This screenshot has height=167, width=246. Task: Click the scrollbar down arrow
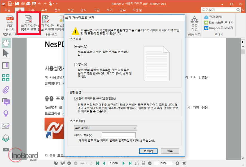pos(243,158)
